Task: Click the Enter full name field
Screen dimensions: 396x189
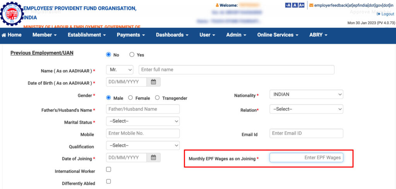Action: (236, 70)
